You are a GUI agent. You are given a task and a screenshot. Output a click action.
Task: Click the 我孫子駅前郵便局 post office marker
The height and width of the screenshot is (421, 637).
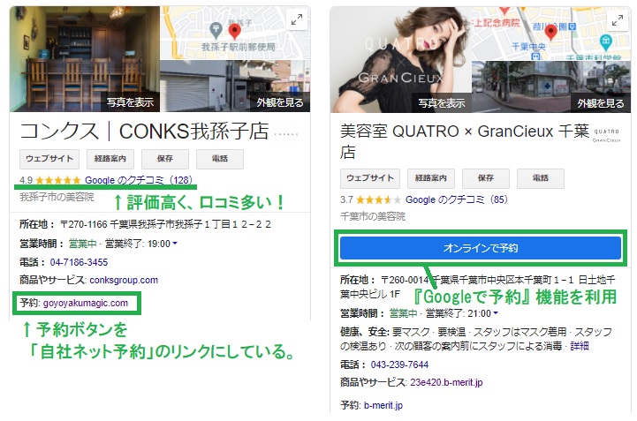click(x=216, y=29)
